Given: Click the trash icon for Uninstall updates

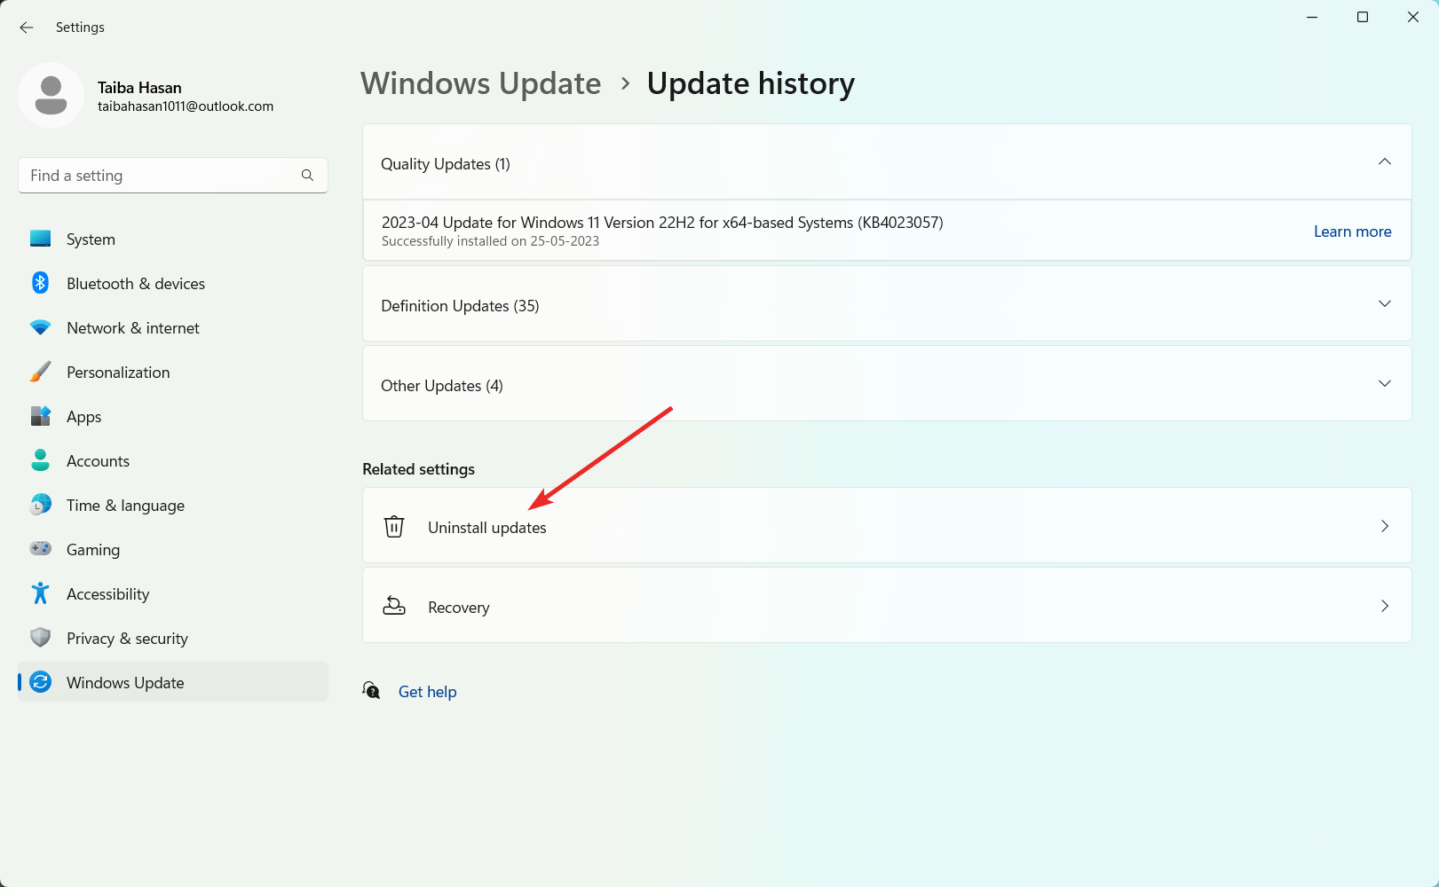Looking at the screenshot, I should pyautogui.click(x=394, y=527).
